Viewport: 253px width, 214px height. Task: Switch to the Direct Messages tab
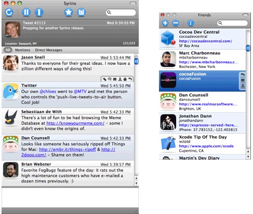[x=48, y=50]
